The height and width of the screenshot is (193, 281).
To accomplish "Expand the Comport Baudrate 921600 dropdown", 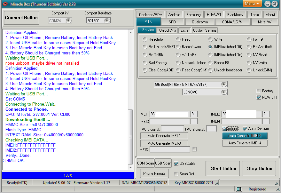I will pyautogui.click(x=107, y=20).
